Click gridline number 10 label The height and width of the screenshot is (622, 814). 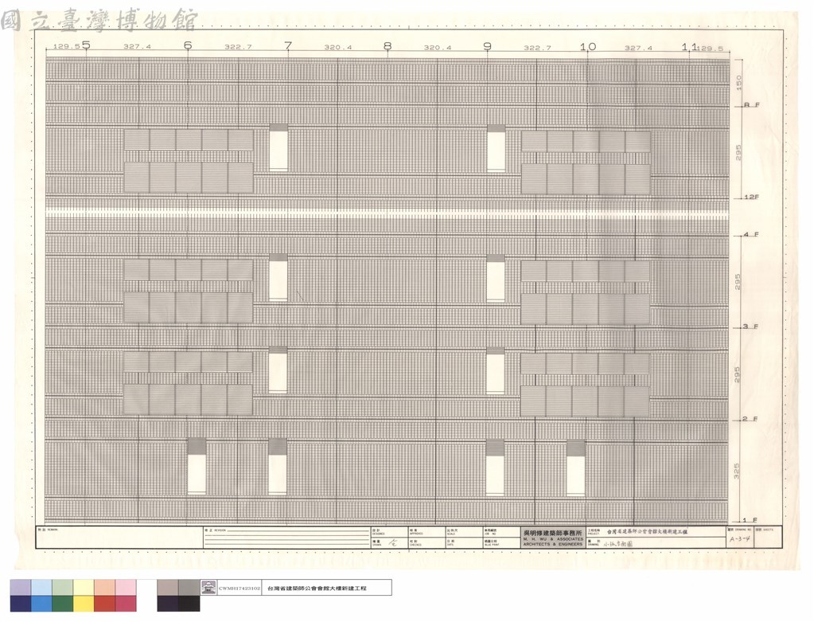(x=588, y=47)
